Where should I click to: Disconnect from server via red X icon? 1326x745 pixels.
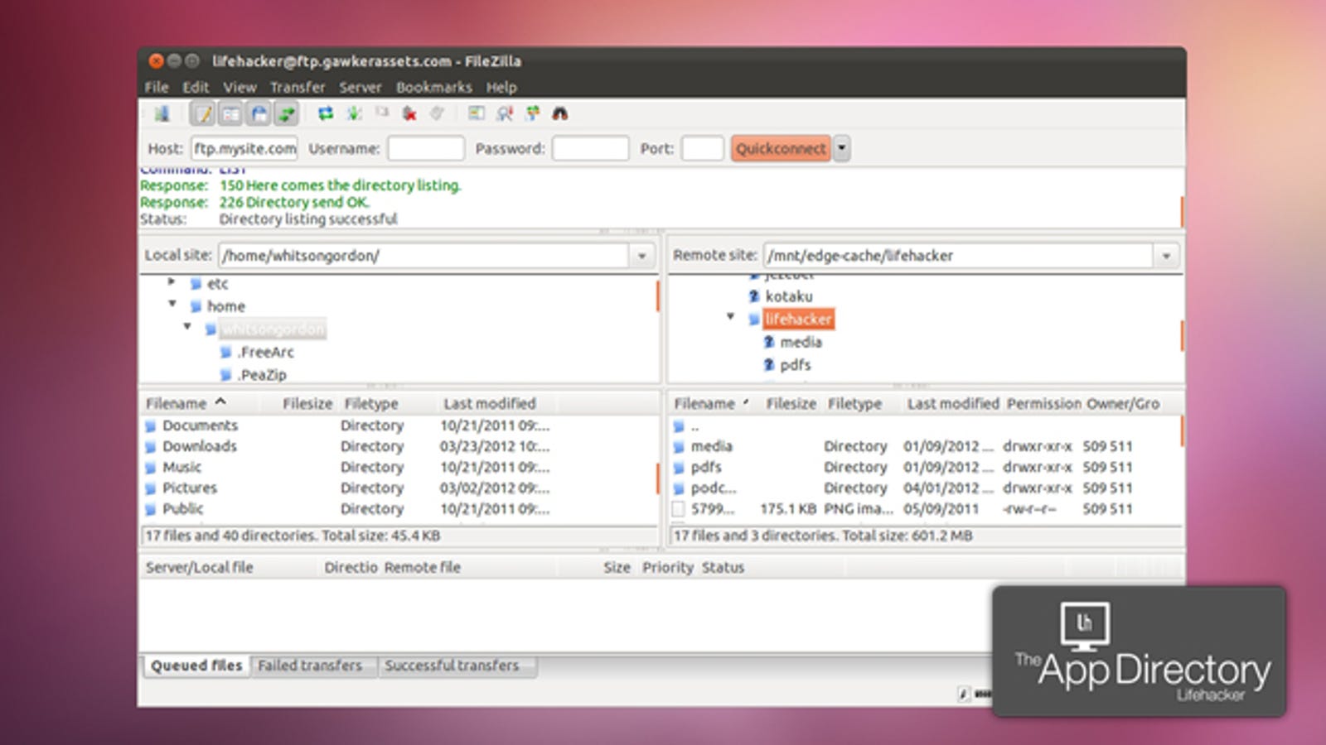click(409, 113)
